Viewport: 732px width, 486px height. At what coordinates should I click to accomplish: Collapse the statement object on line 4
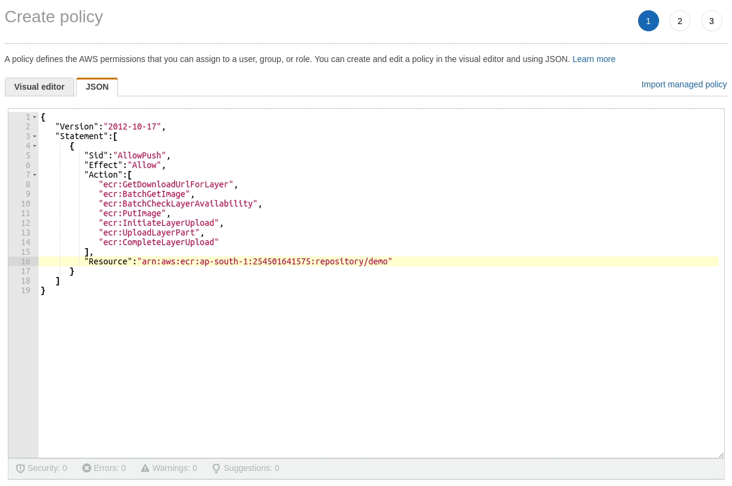pyautogui.click(x=34, y=146)
